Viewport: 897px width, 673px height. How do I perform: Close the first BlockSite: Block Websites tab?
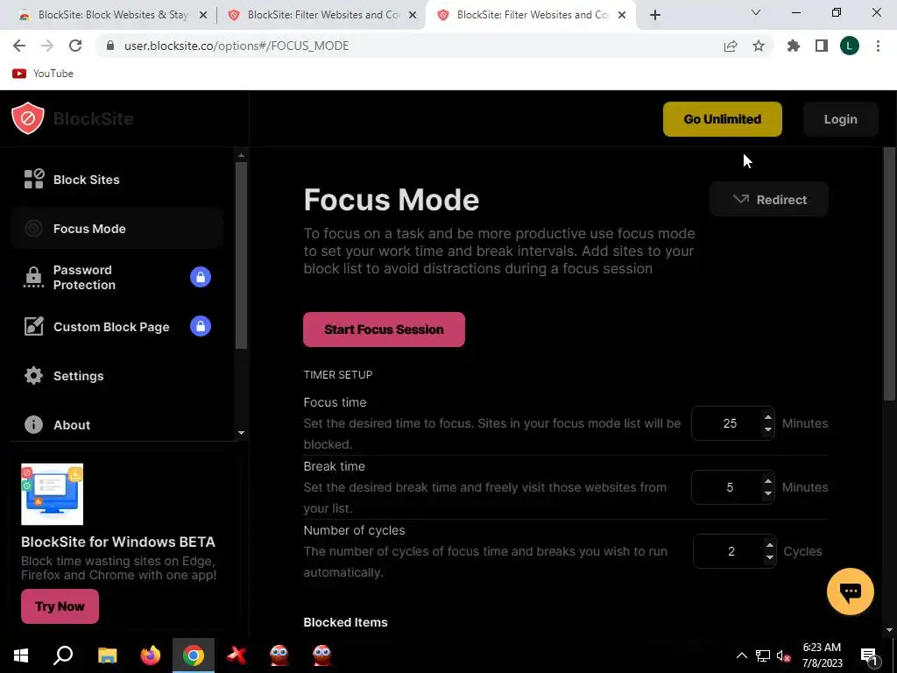(203, 16)
